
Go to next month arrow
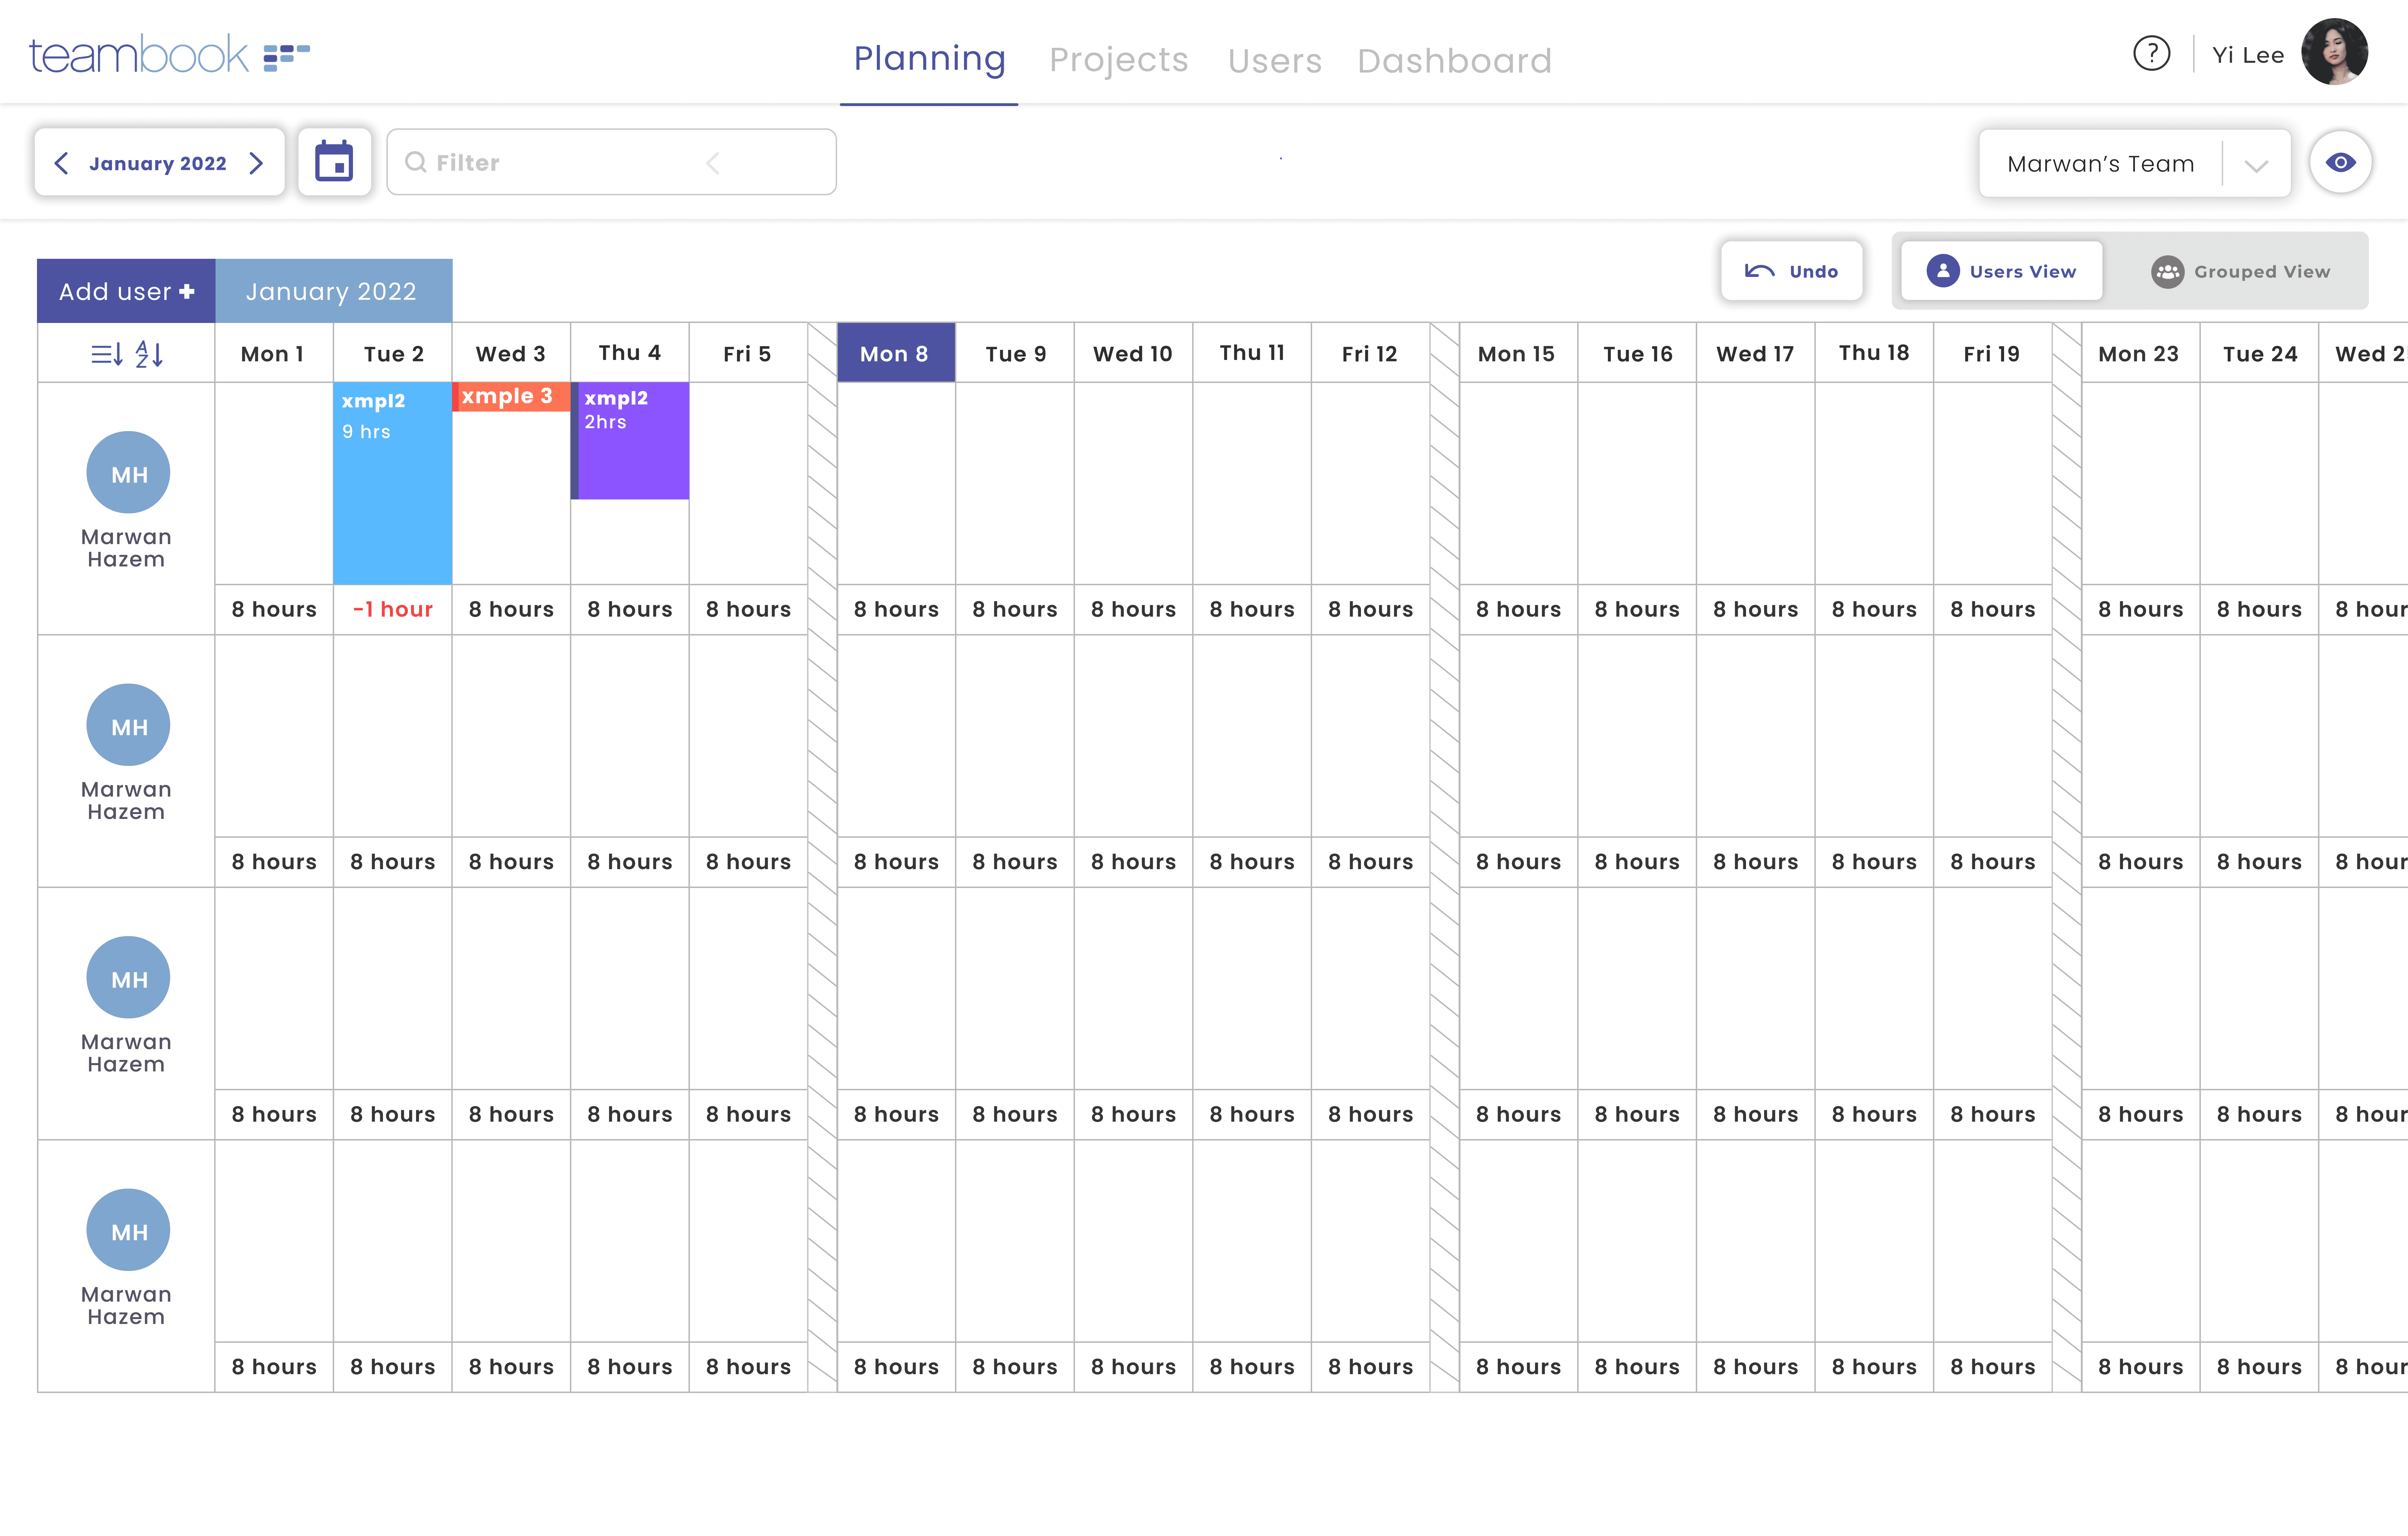(256, 163)
